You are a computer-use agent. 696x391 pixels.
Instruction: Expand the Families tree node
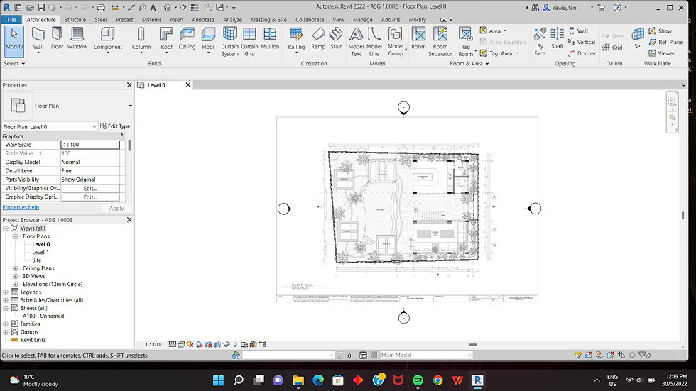(6, 324)
